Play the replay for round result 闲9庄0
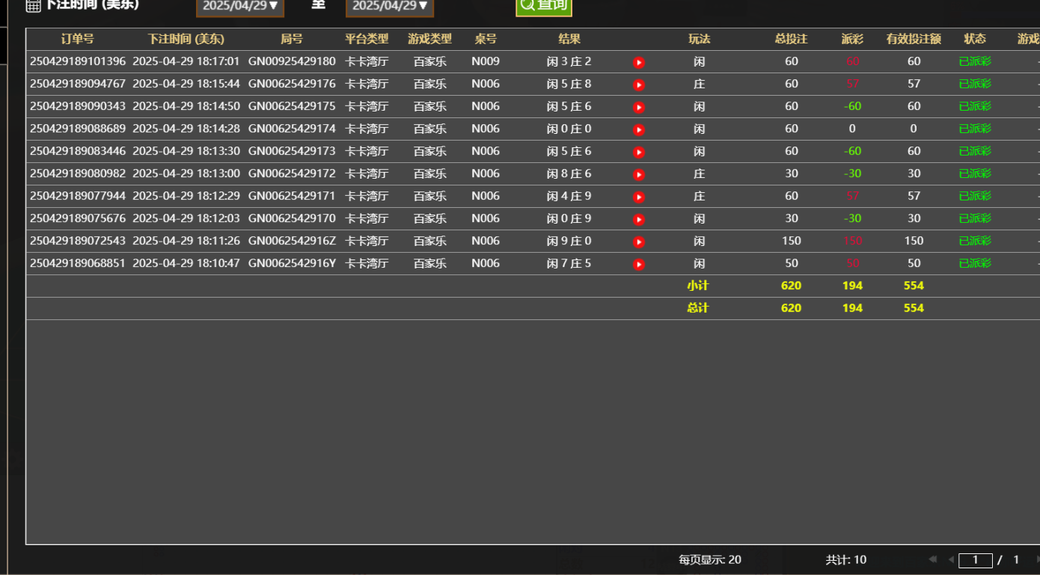1040x575 pixels. 638,242
